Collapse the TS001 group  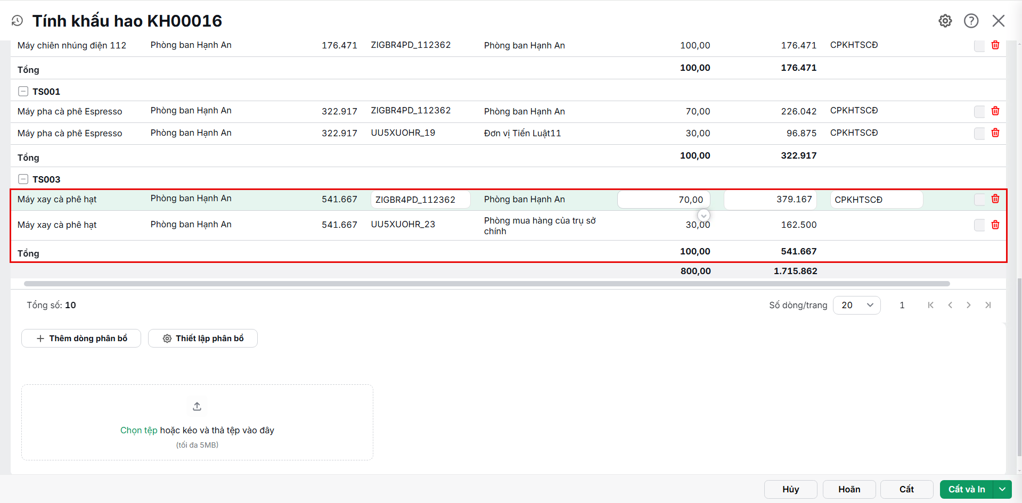click(23, 92)
